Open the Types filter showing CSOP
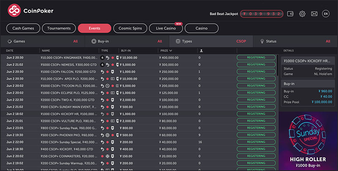338x171 pixels. click(x=211, y=41)
